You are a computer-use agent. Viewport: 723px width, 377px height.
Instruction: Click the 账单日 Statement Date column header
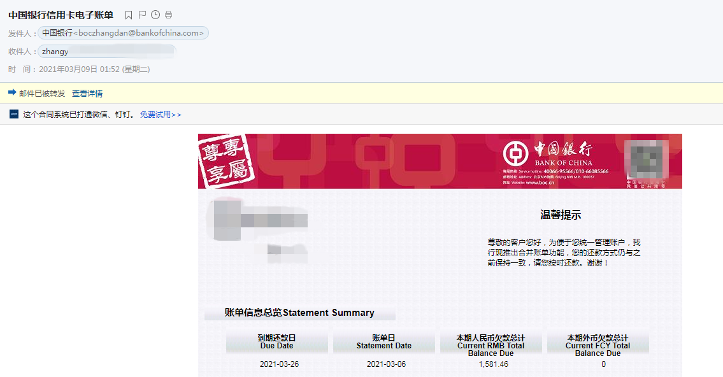[383, 341]
